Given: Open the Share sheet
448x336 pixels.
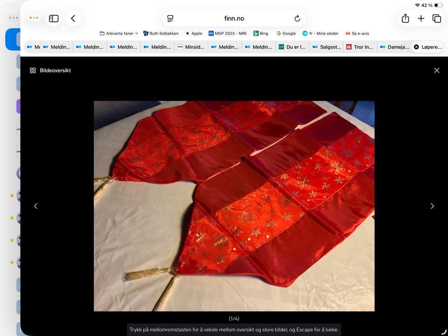Looking at the screenshot, I should click(x=405, y=19).
